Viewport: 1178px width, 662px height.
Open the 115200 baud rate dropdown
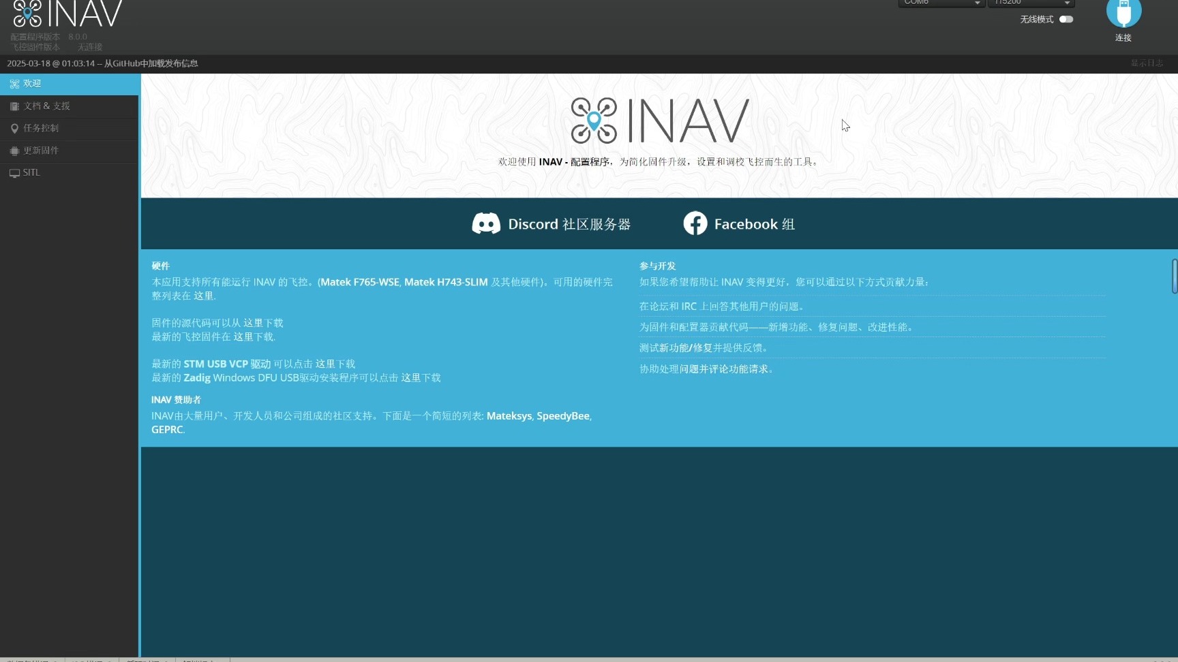click(x=1029, y=3)
